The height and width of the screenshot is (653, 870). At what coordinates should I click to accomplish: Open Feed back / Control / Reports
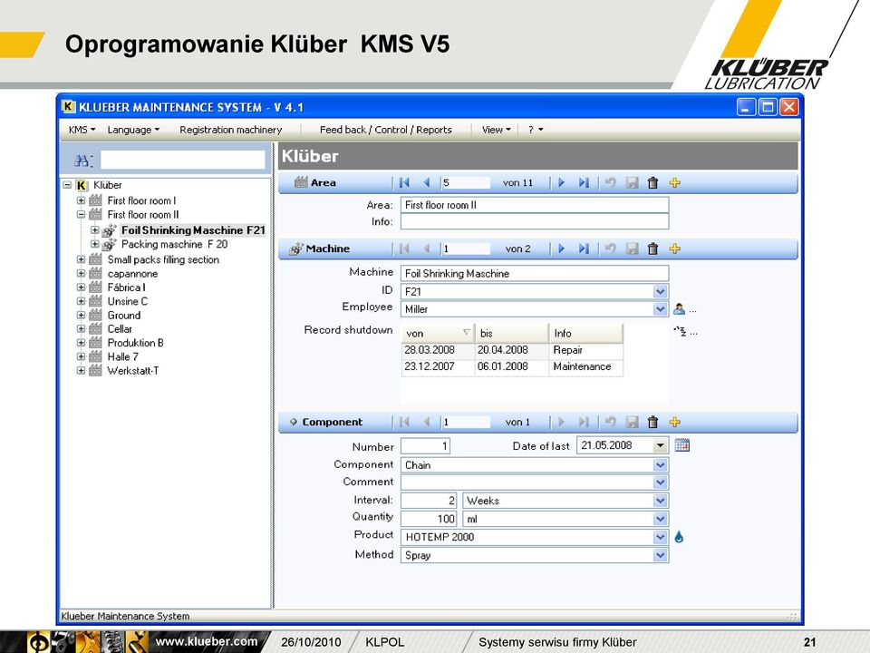coord(386,130)
